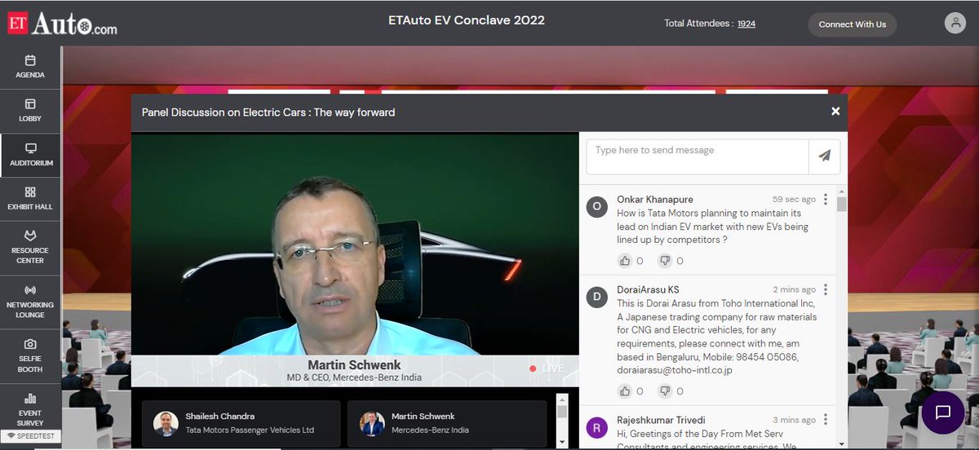979x450 pixels.
Task: Send the chat message with paper plane icon
Action: pyautogui.click(x=825, y=156)
